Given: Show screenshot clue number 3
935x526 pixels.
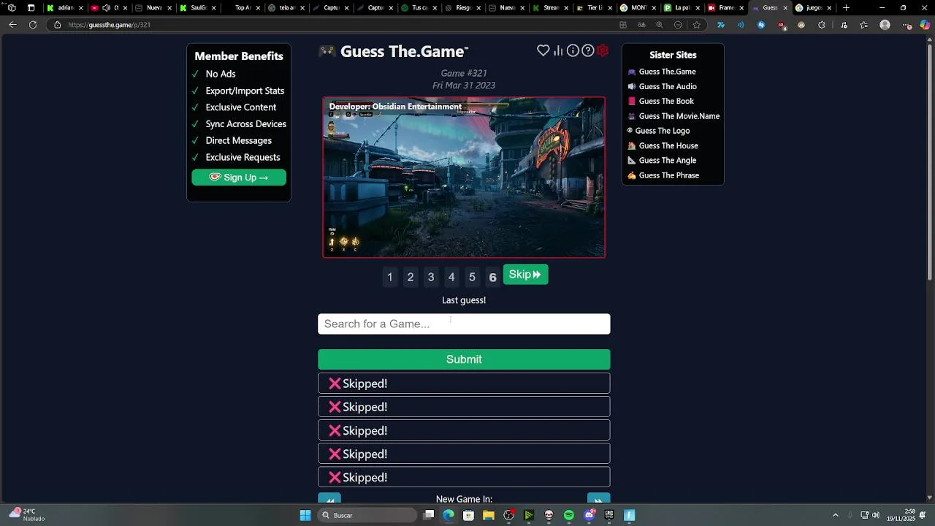Looking at the screenshot, I should 431,277.
